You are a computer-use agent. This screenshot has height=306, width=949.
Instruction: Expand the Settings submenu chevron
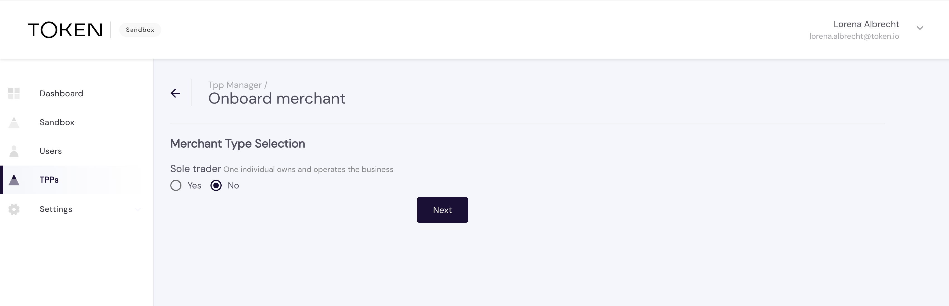click(138, 209)
